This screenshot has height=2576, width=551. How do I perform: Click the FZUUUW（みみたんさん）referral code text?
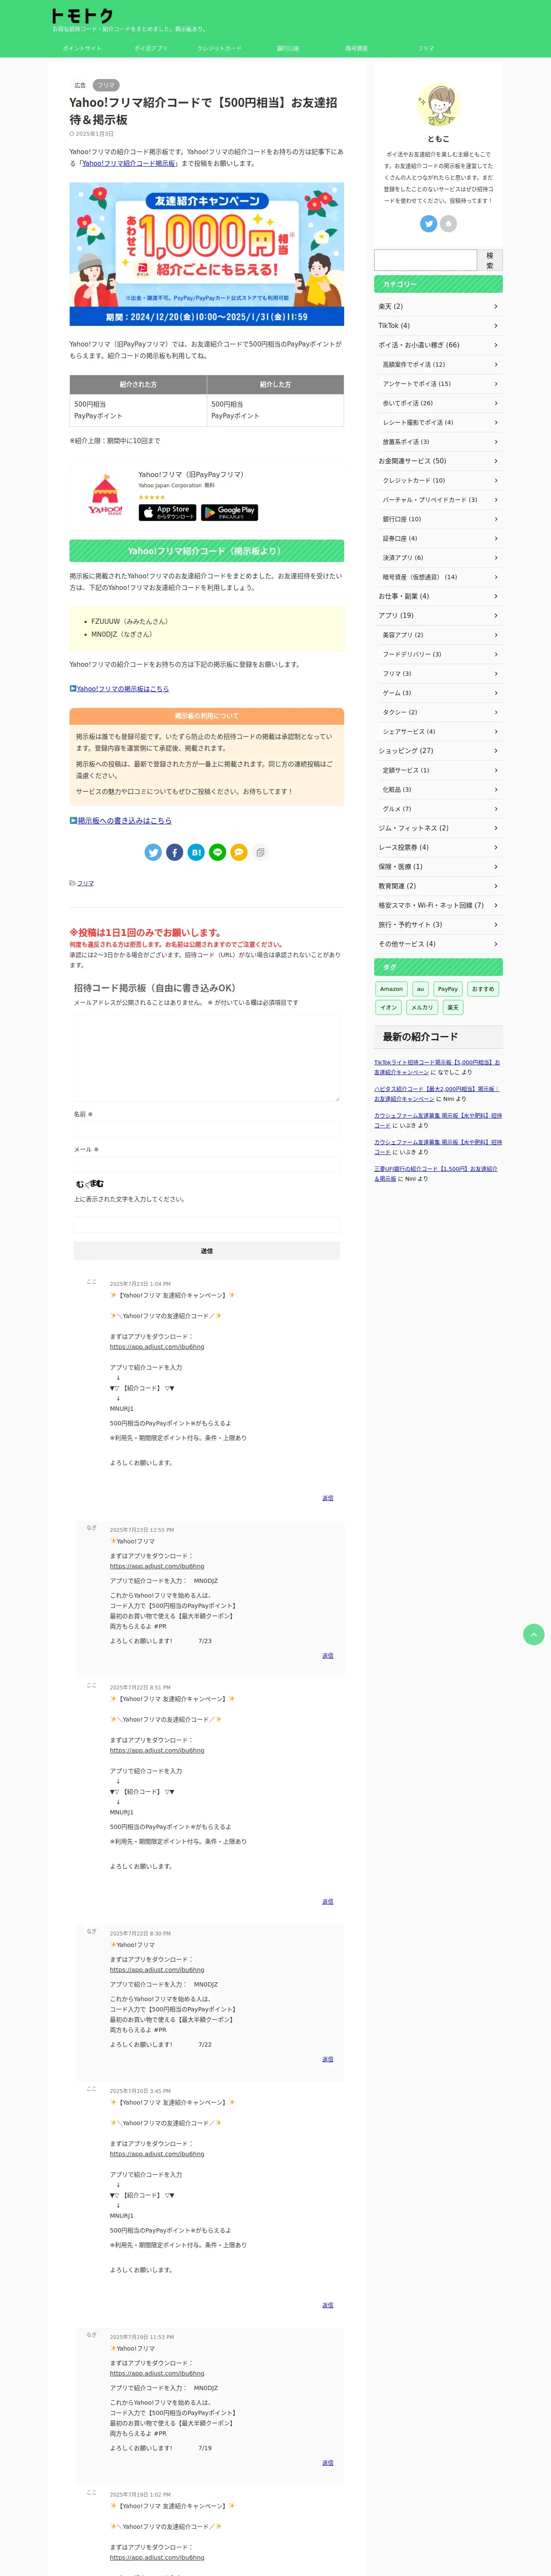coord(130,622)
